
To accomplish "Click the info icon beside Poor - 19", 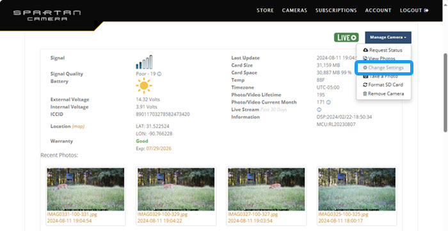I will (x=159, y=74).
